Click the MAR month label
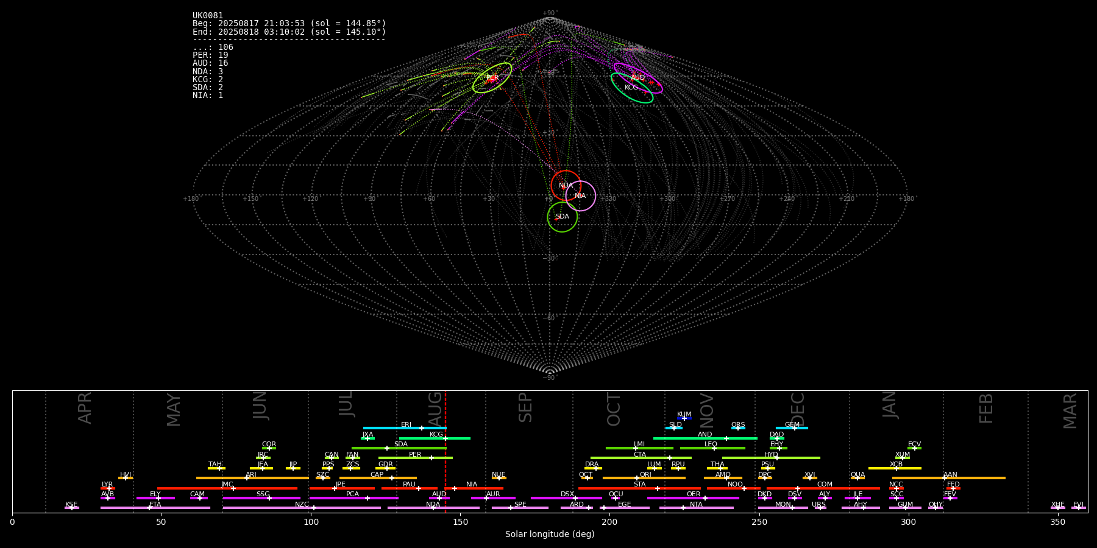The image size is (1097, 548). tap(1070, 411)
